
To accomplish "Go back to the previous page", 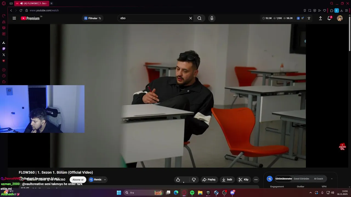I will click(11, 10).
